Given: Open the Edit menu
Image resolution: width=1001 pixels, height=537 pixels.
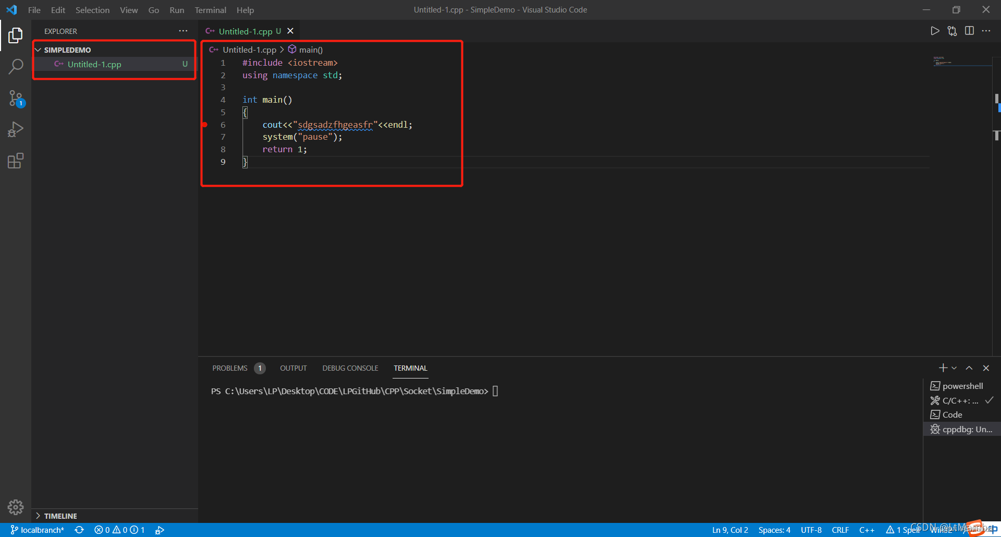Looking at the screenshot, I should 58,10.
